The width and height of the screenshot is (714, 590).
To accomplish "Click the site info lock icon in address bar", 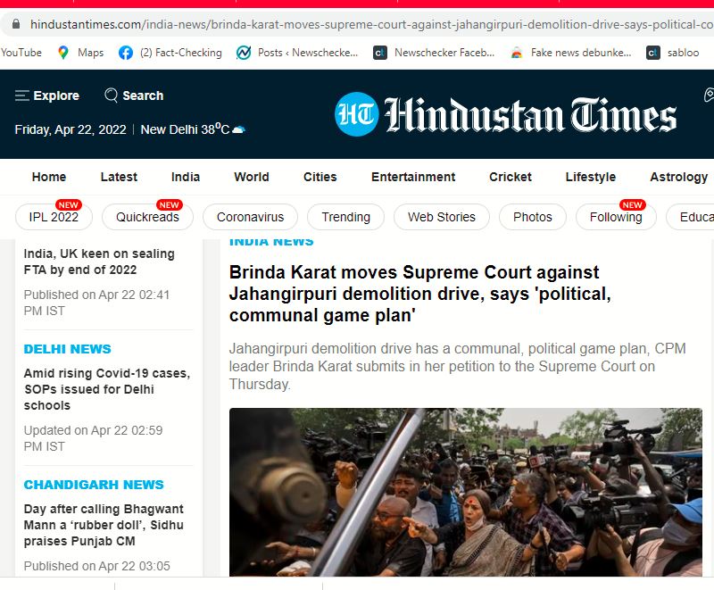I will click(16, 25).
